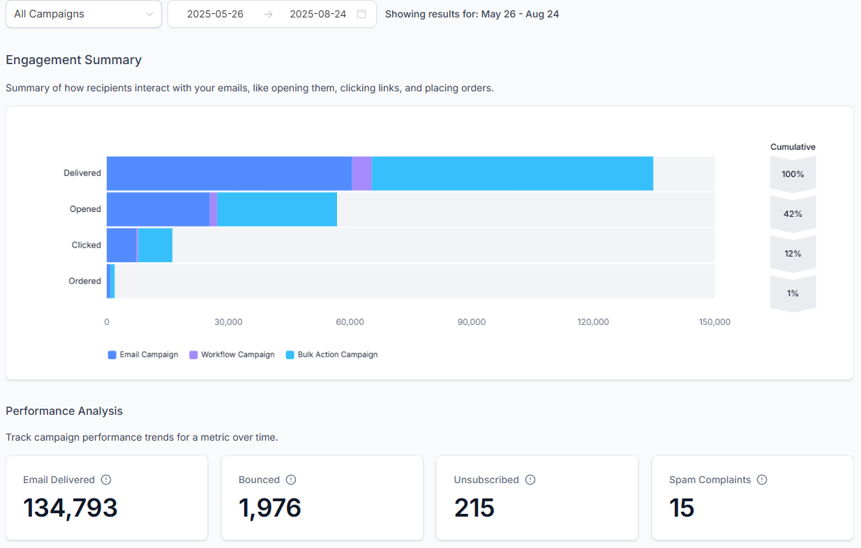Click the info icon next to Bounced
The height and width of the screenshot is (548, 861).
[x=291, y=480]
